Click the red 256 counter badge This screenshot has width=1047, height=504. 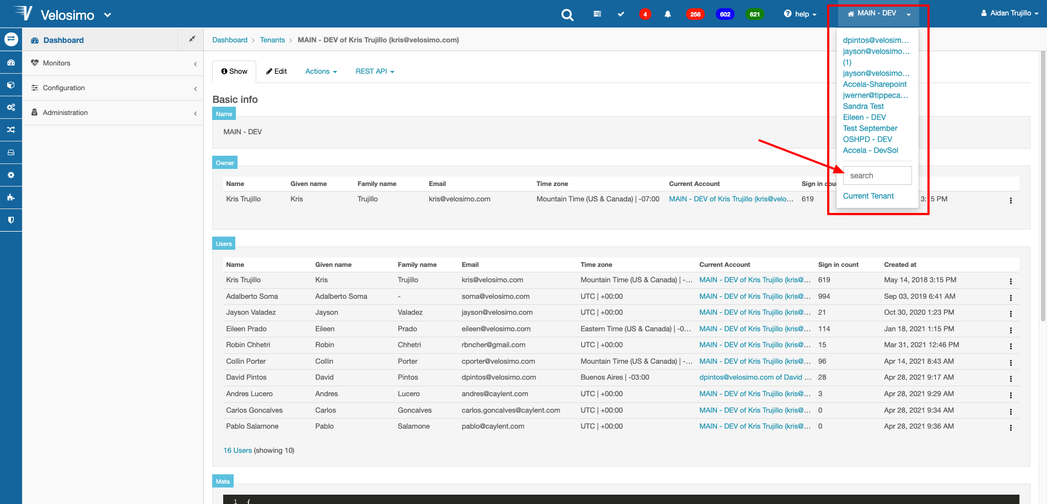pos(695,14)
